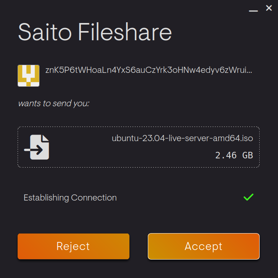Click the word "Fileshare" in the heading
This screenshot has width=278, height=278.
125,32
